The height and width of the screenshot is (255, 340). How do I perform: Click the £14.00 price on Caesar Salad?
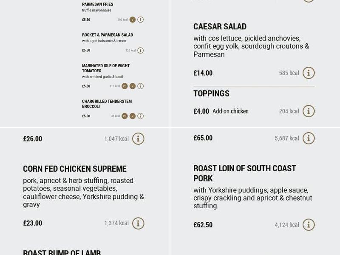pos(203,73)
